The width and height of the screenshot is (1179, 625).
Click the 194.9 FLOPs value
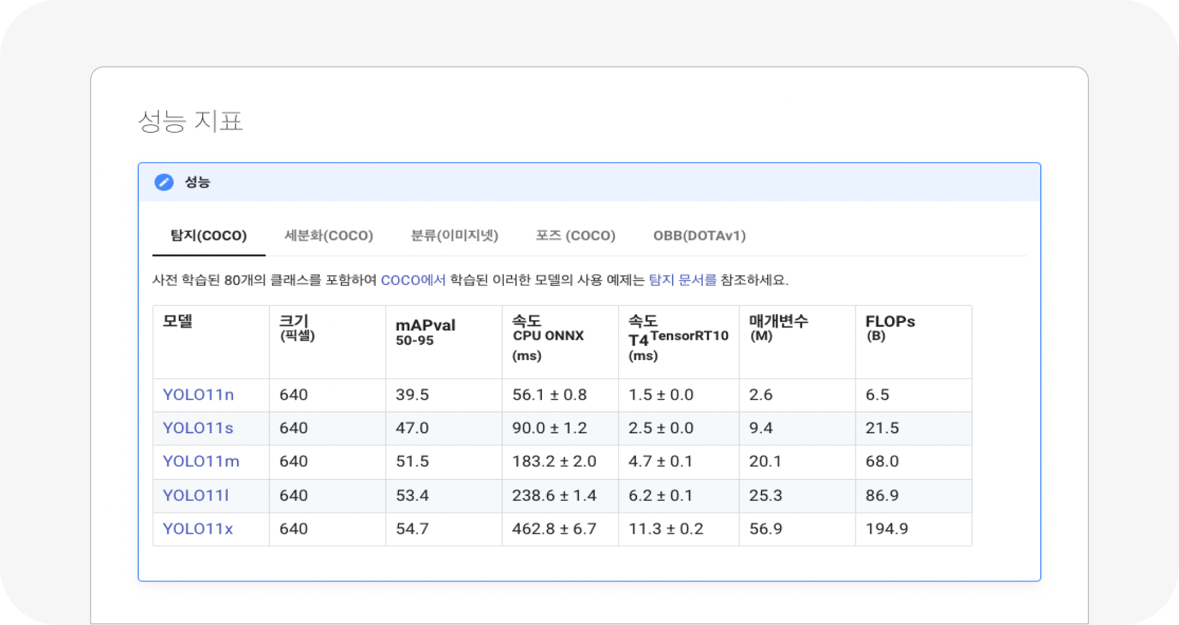pyautogui.click(x=887, y=529)
